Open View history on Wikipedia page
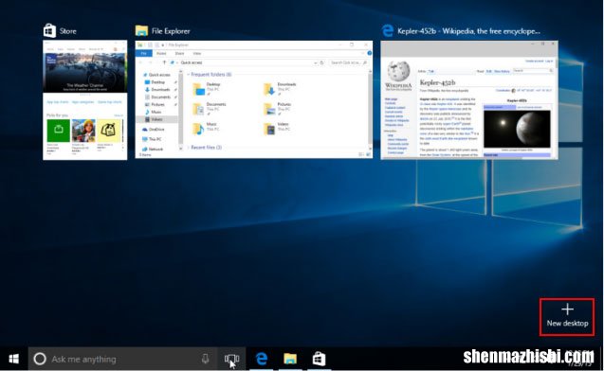This screenshot has width=604, height=371. [502, 71]
